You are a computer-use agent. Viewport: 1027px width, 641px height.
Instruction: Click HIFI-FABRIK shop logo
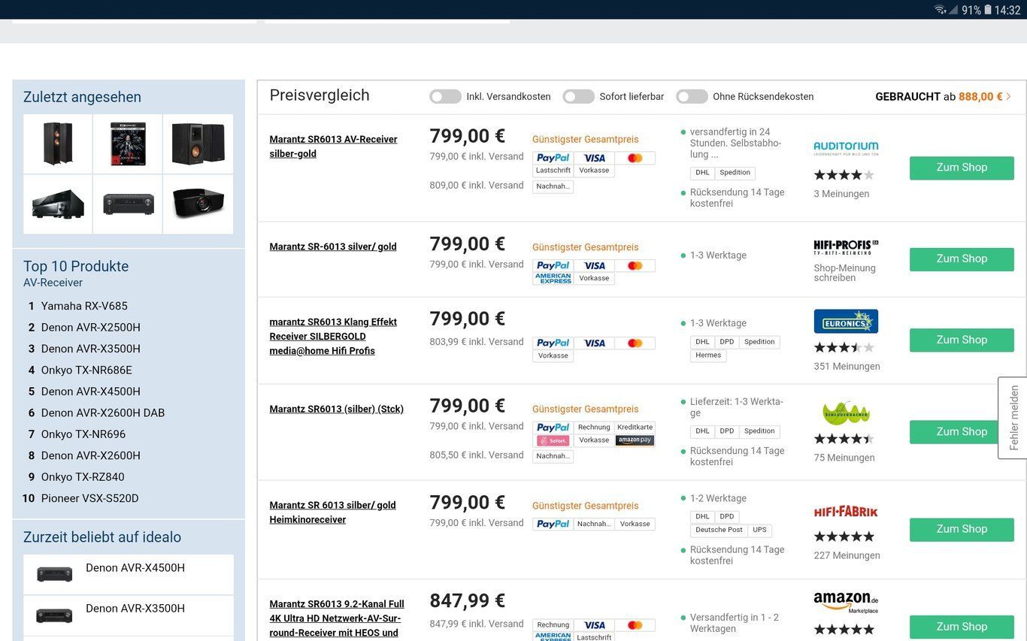point(846,512)
